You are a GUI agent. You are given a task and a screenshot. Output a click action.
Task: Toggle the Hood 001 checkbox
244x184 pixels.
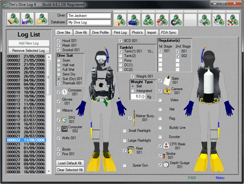click(59, 40)
